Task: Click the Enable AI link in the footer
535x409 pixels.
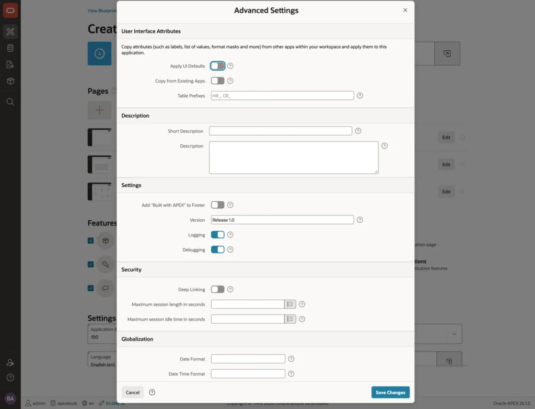Action: [115, 403]
